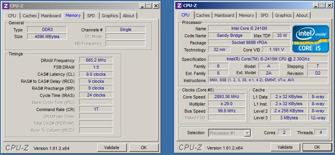The image size is (335, 155).
Task: Click the DDR3 memory type field
Action: tap(47, 29)
